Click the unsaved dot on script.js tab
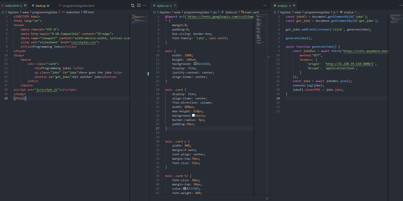403x201 pixels. pyautogui.click(x=294, y=6)
